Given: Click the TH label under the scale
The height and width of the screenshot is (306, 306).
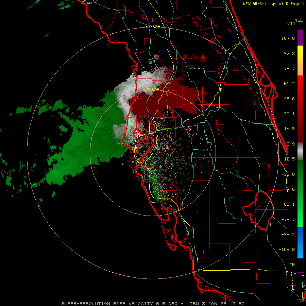Looking at the screenshot, I should (x=292, y=265).
